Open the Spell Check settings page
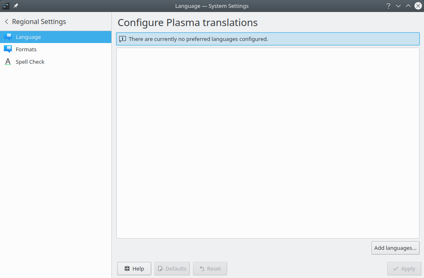 56,62
